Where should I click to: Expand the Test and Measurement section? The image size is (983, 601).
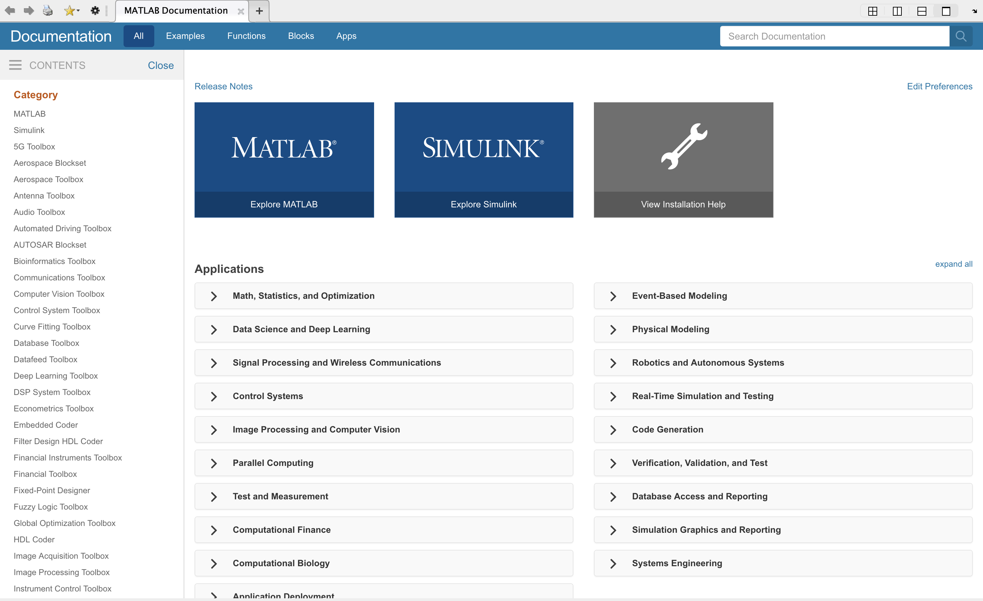point(384,497)
